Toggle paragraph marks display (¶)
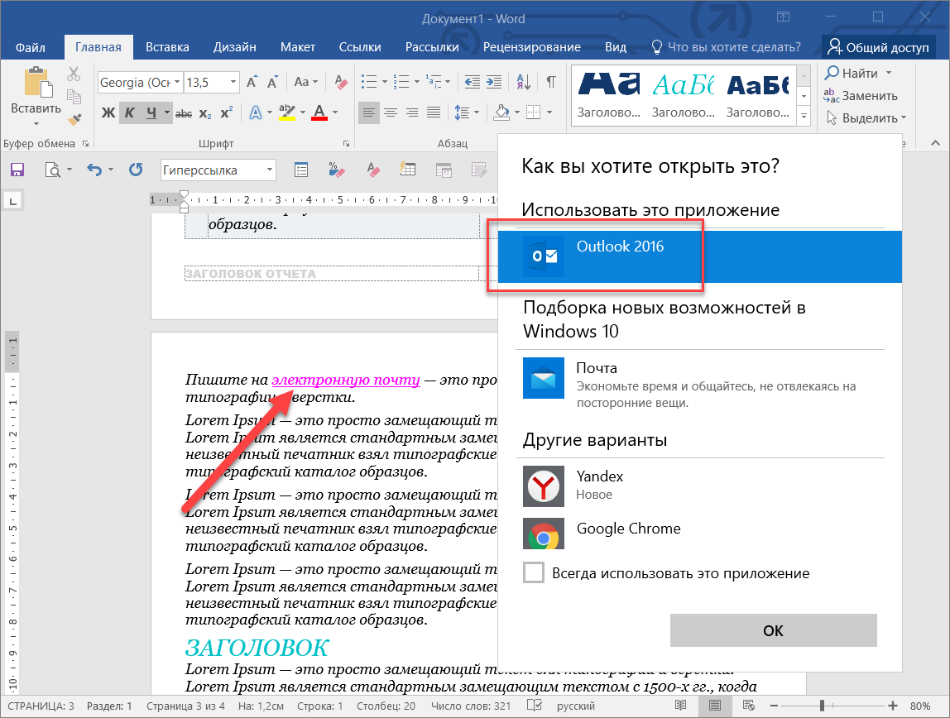The height and width of the screenshot is (718, 950). 551,82
